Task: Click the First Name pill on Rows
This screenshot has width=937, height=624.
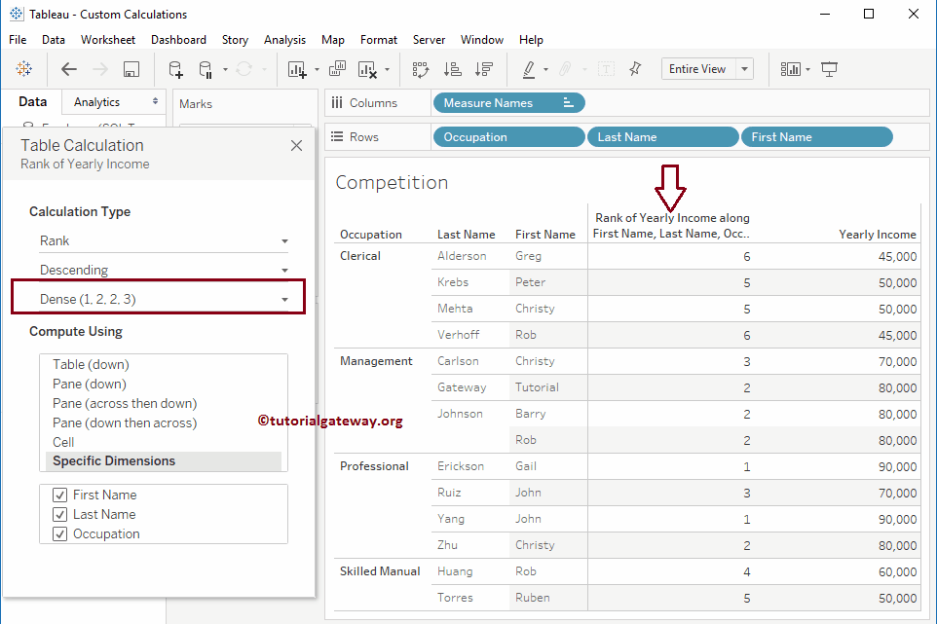Action: (817, 136)
